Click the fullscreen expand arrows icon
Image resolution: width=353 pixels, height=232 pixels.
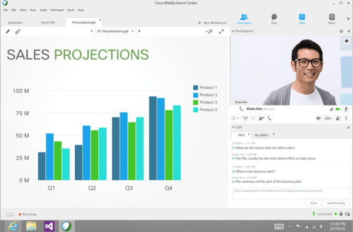coord(221,32)
